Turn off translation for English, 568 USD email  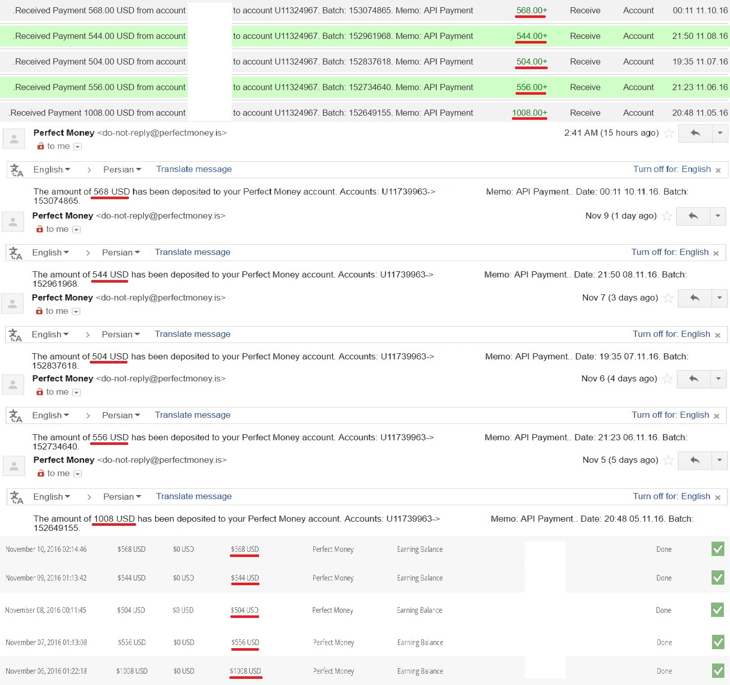[x=672, y=169]
